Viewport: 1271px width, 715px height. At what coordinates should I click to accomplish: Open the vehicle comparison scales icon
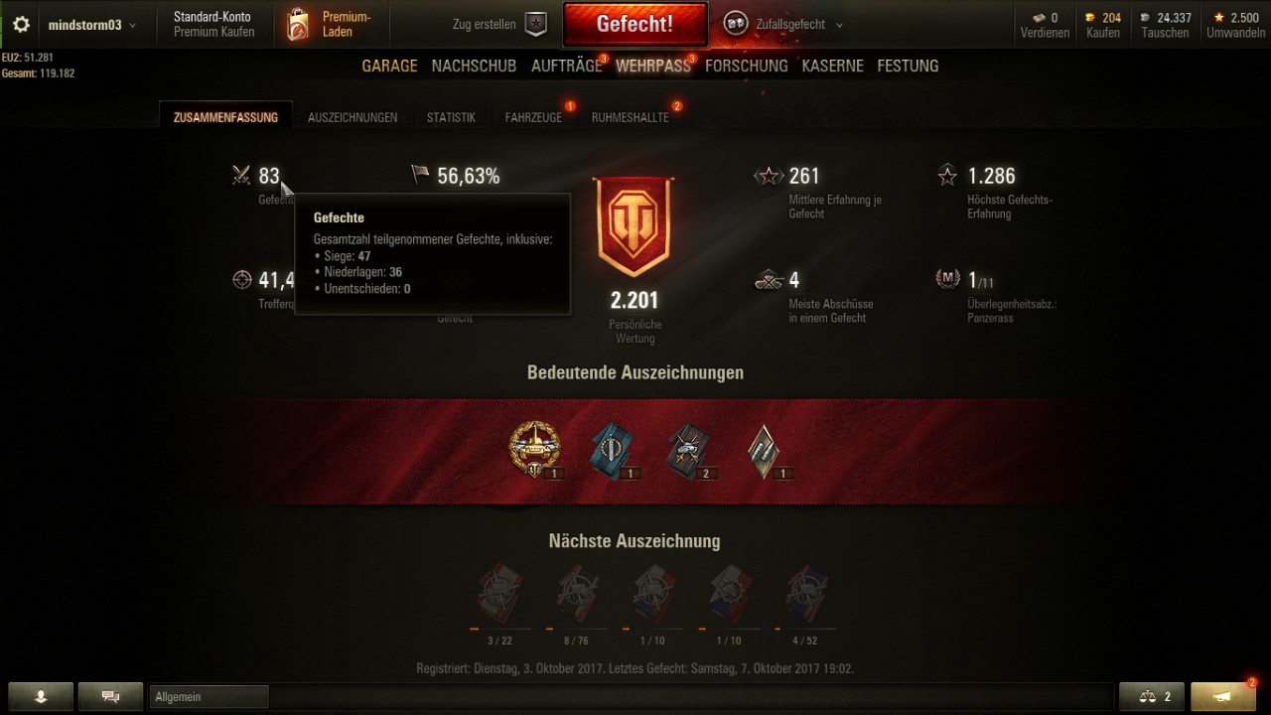1151,696
